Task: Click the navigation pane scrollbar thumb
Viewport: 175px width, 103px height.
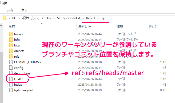Action: click(1, 77)
